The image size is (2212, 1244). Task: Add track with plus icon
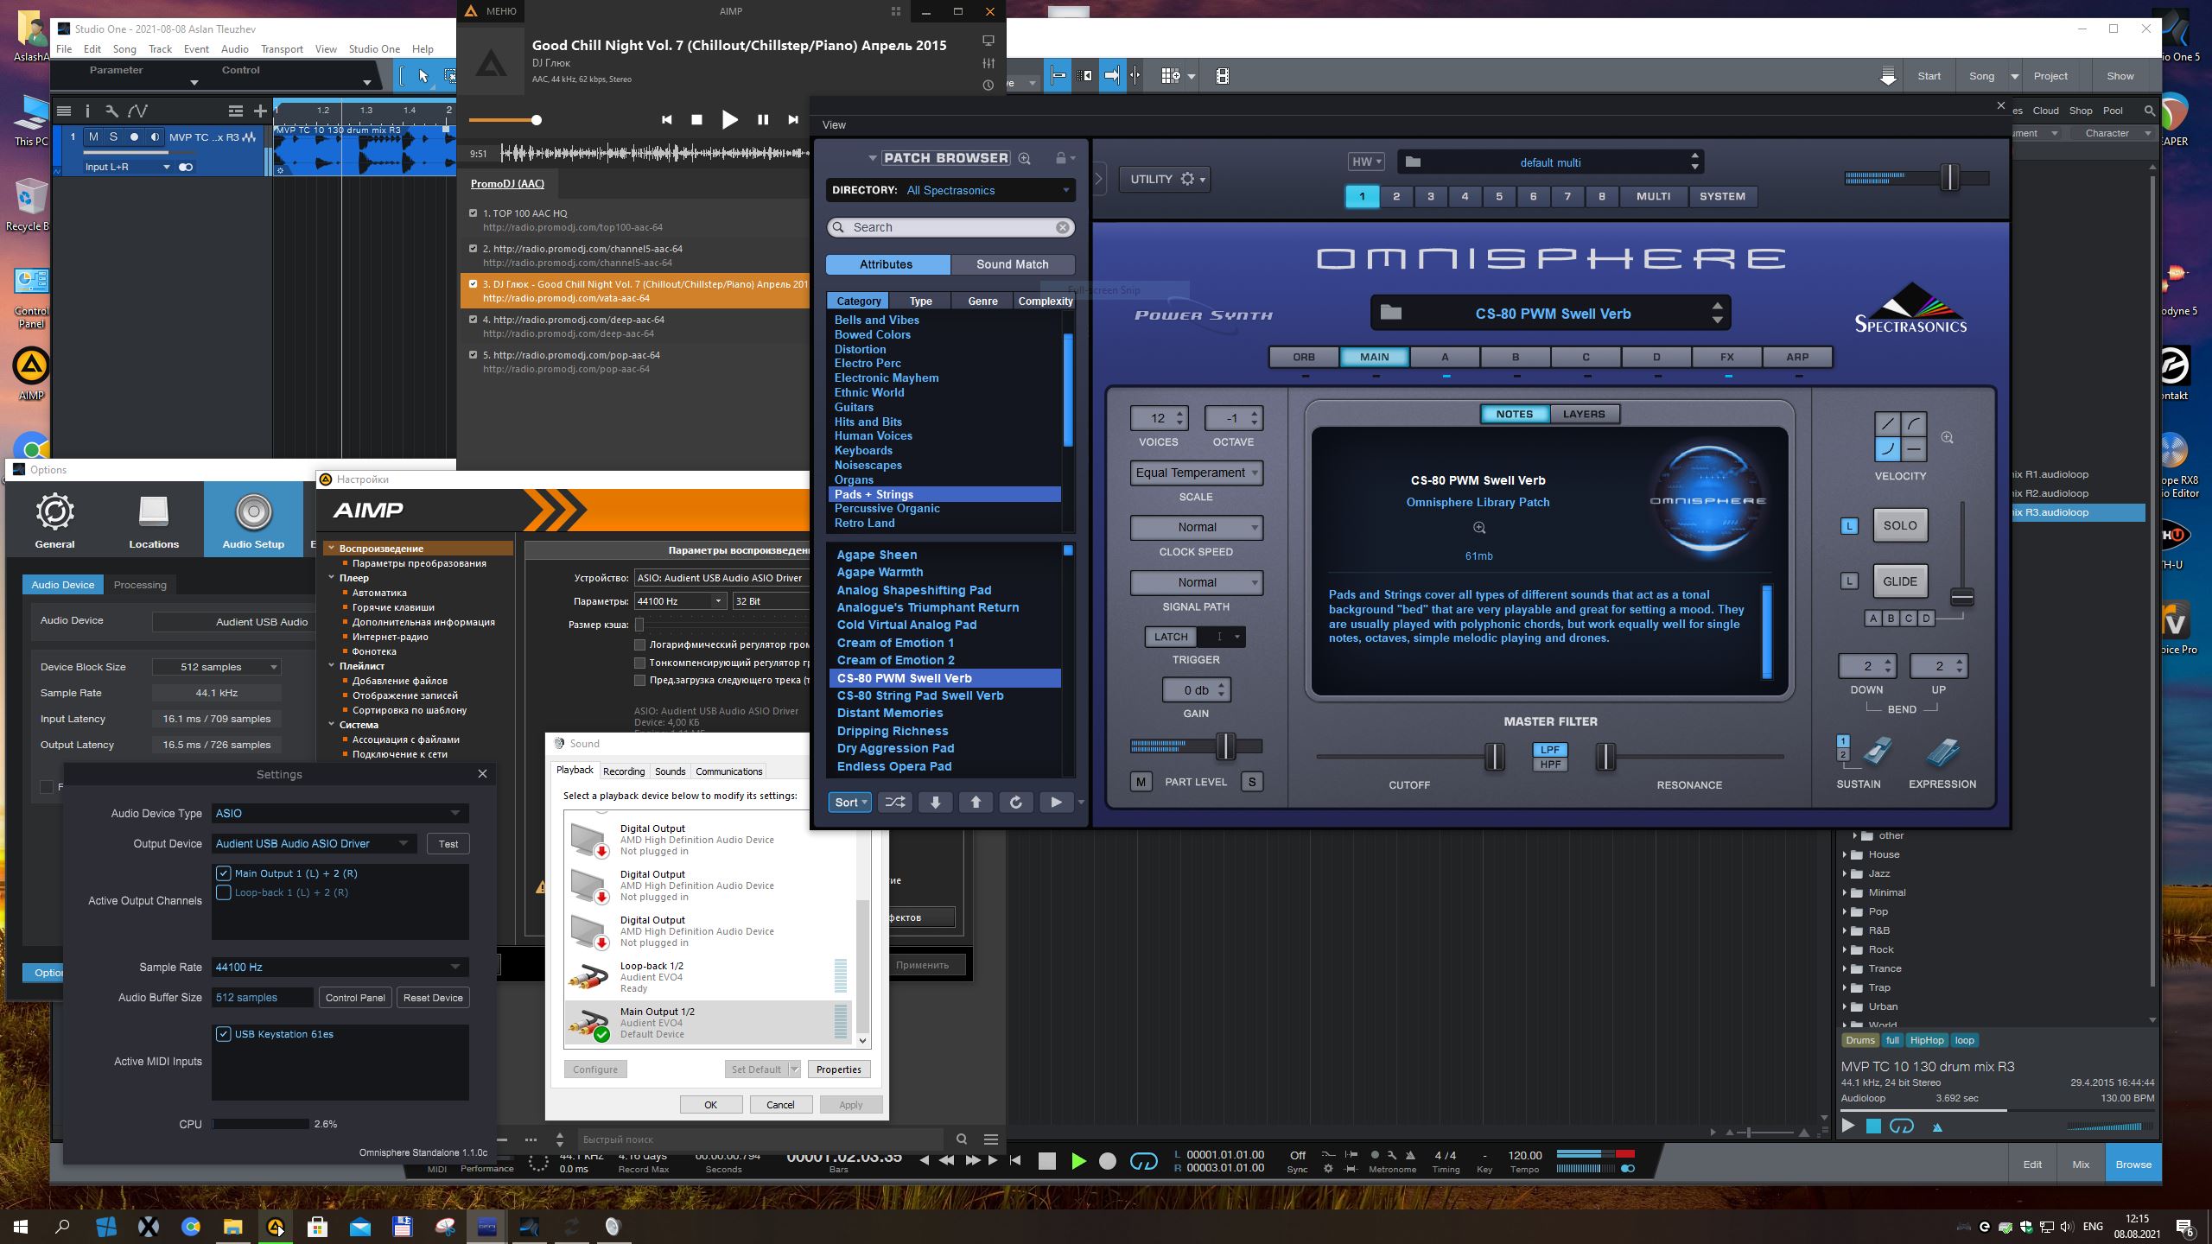coord(260,111)
